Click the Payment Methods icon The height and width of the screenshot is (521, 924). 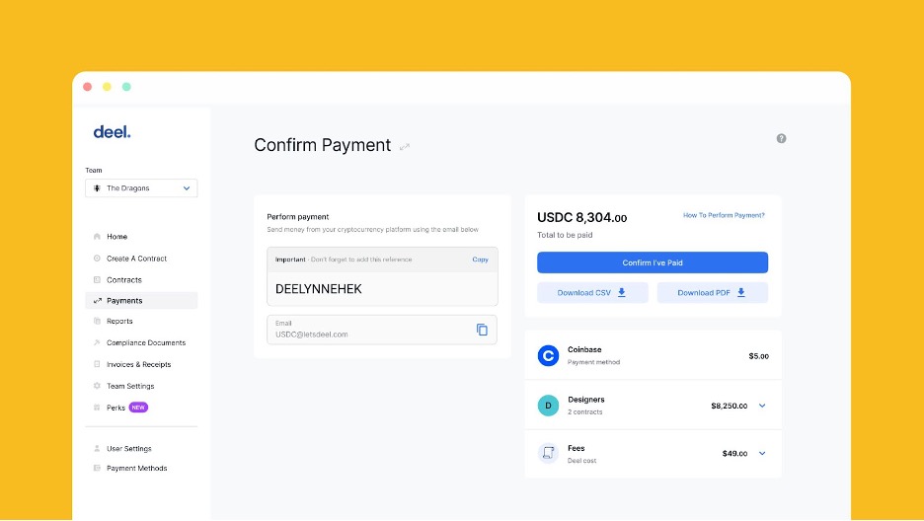(x=97, y=468)
